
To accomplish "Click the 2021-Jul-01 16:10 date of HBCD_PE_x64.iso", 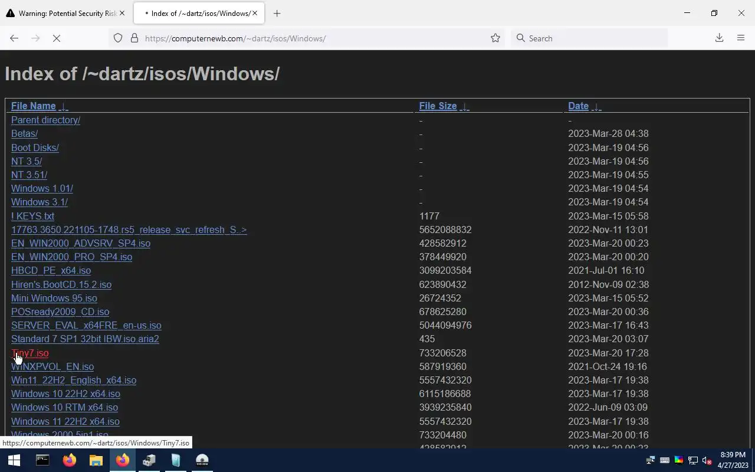I will tap(606, 271).
